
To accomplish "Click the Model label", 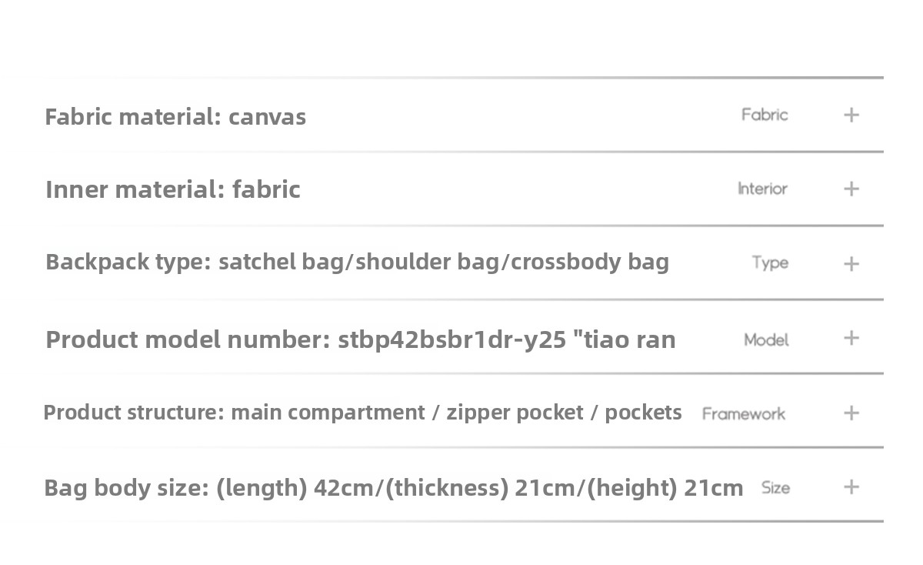I will click(x=766, y=339).
